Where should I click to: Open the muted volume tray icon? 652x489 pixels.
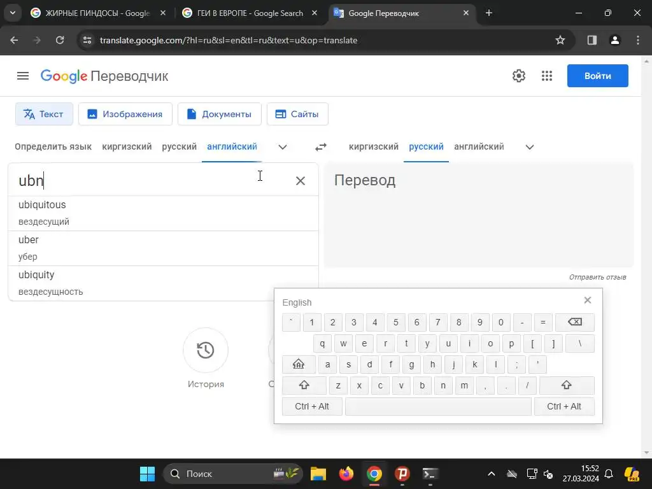click(548, 474)
